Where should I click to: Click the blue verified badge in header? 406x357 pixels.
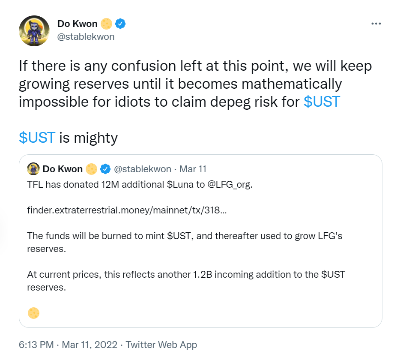coord(120,24)
